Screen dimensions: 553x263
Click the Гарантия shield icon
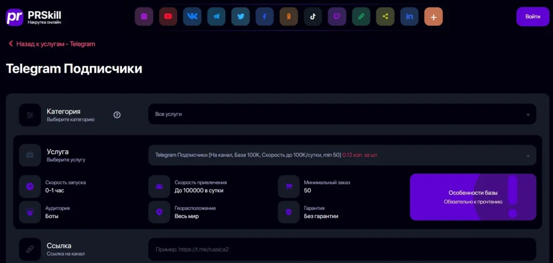(289, 212)
